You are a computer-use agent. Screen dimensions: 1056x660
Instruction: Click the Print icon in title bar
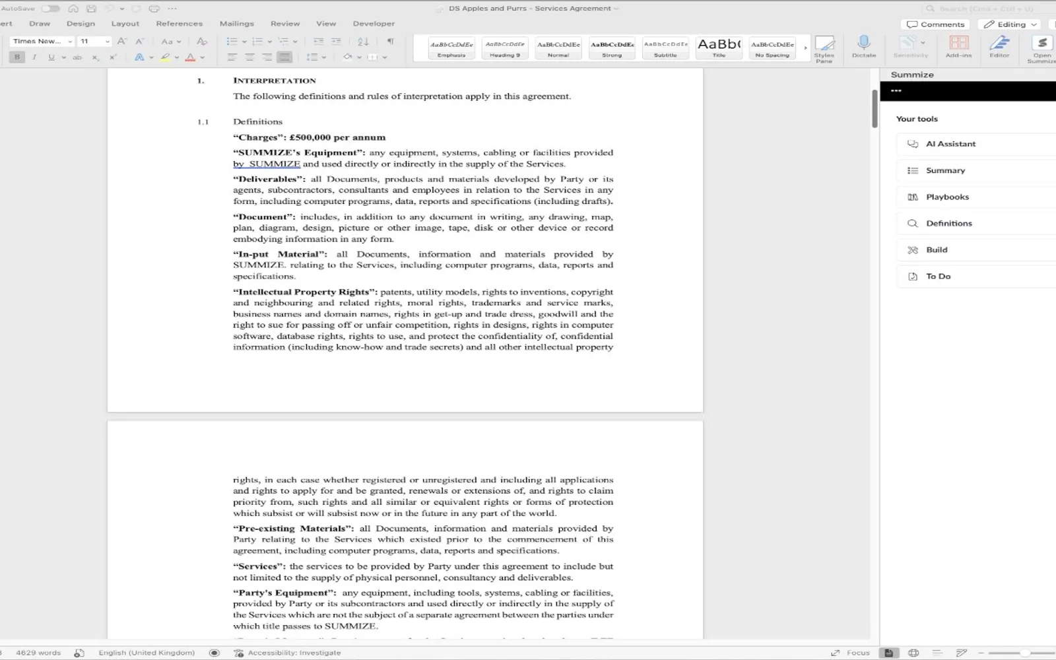[154, 9]
